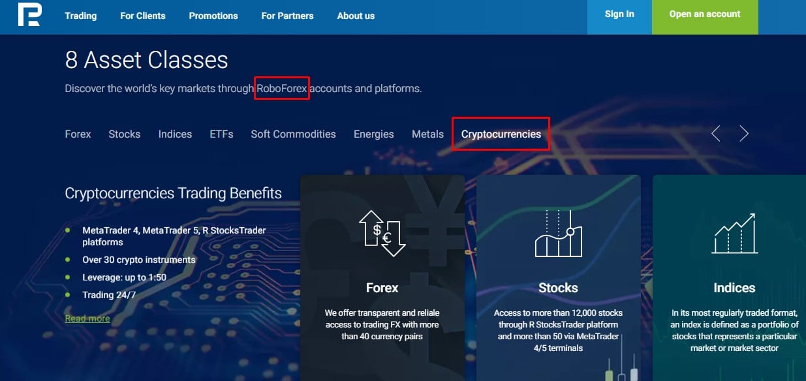806x381 pixels.
Task: Select the Indices tab
Action: coord(175,134)
